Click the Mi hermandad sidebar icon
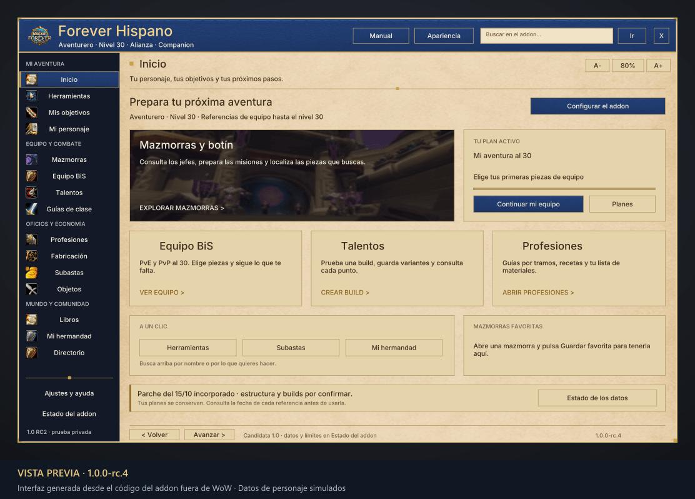The height and width of the screenshot is (499, 695). [x=31, y=336]
